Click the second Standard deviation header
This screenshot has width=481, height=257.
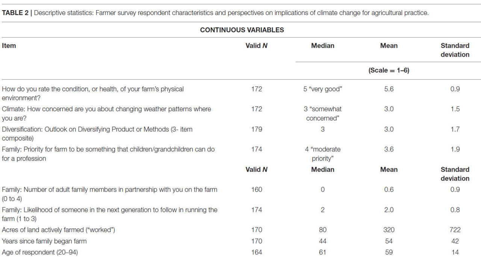coord(455,174)
